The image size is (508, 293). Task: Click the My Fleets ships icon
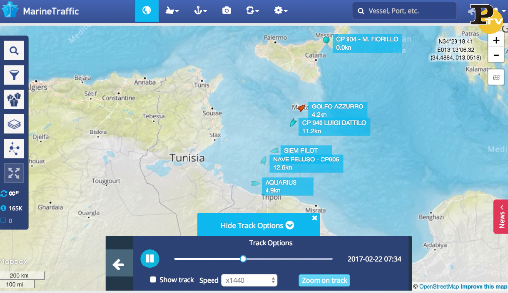14,99
